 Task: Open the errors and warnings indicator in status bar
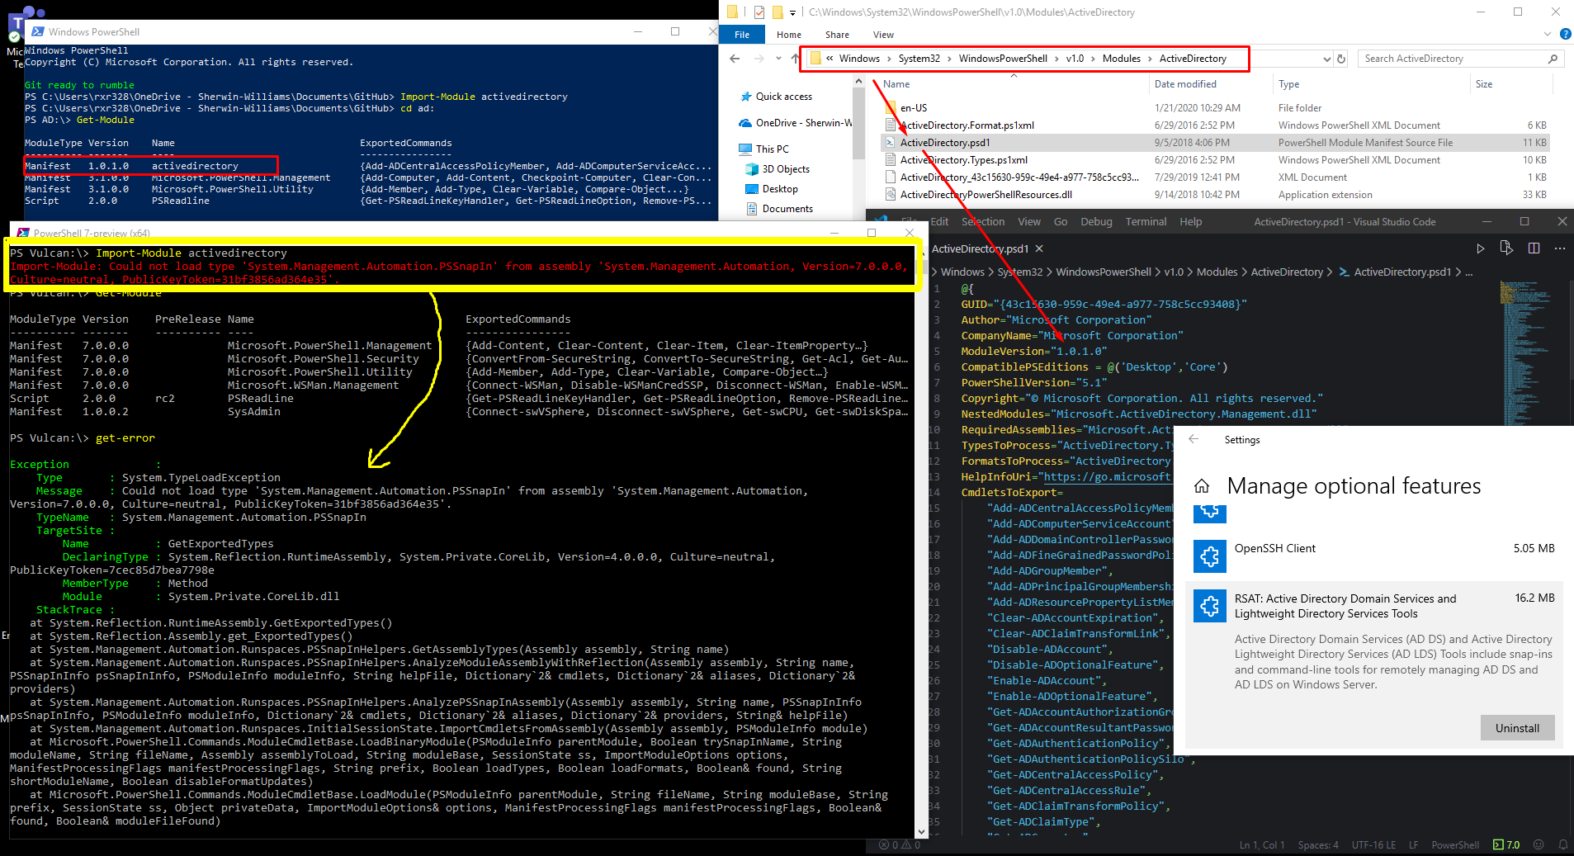click(897, 844)
